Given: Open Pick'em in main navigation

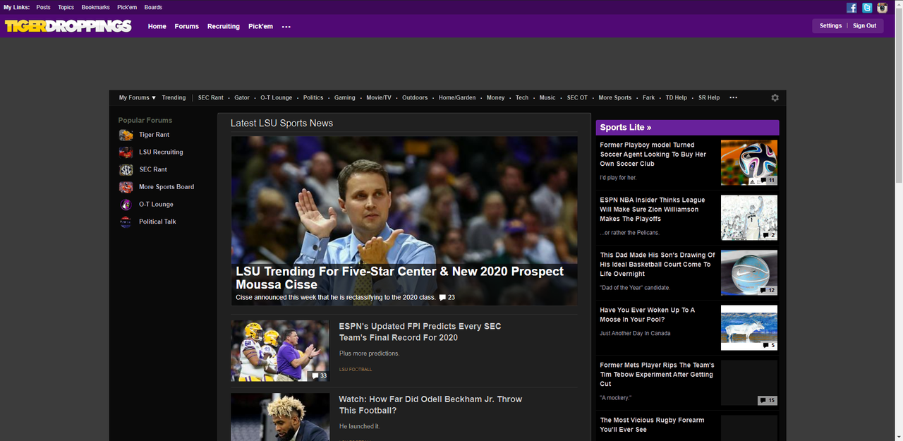Looking at the screenshot, I should click(260, 26).
